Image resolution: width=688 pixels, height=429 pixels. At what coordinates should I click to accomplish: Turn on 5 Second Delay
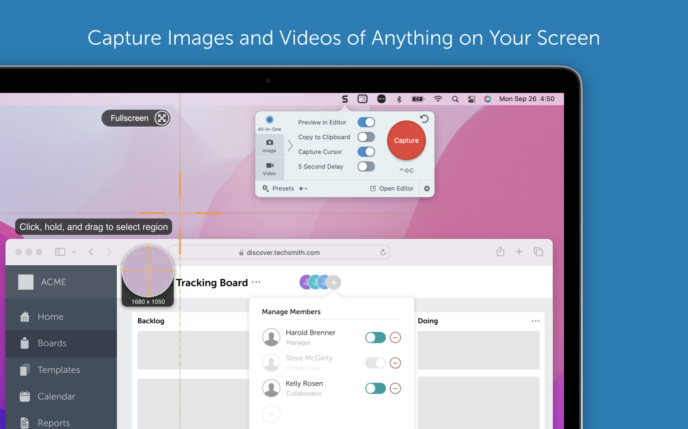tap(366, 167)
